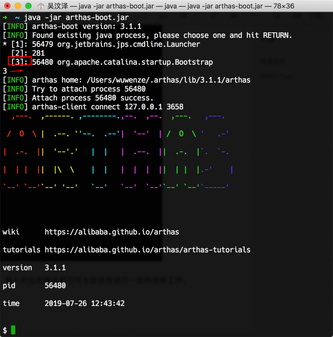Click the arthas home path line
The width and height of the screenshot is (333, 337).
click(x=127, y=80)
